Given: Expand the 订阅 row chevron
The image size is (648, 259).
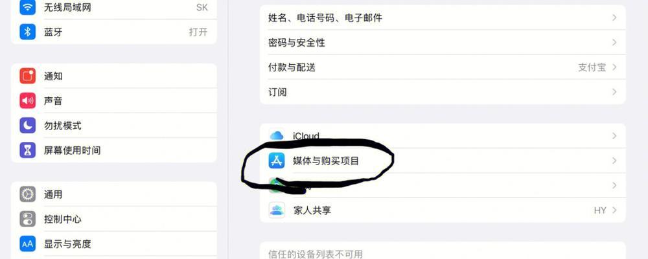Looking at the screenshot, I should tap(614, 92).
